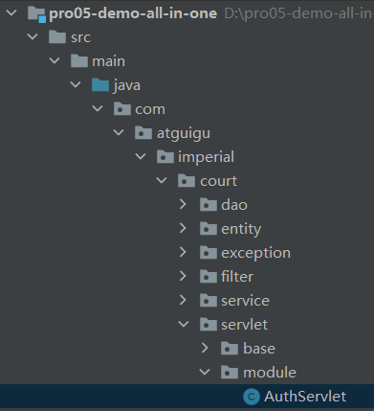Expand the filter package arrow
Viewport: 374px width, 411px height.
183,276
